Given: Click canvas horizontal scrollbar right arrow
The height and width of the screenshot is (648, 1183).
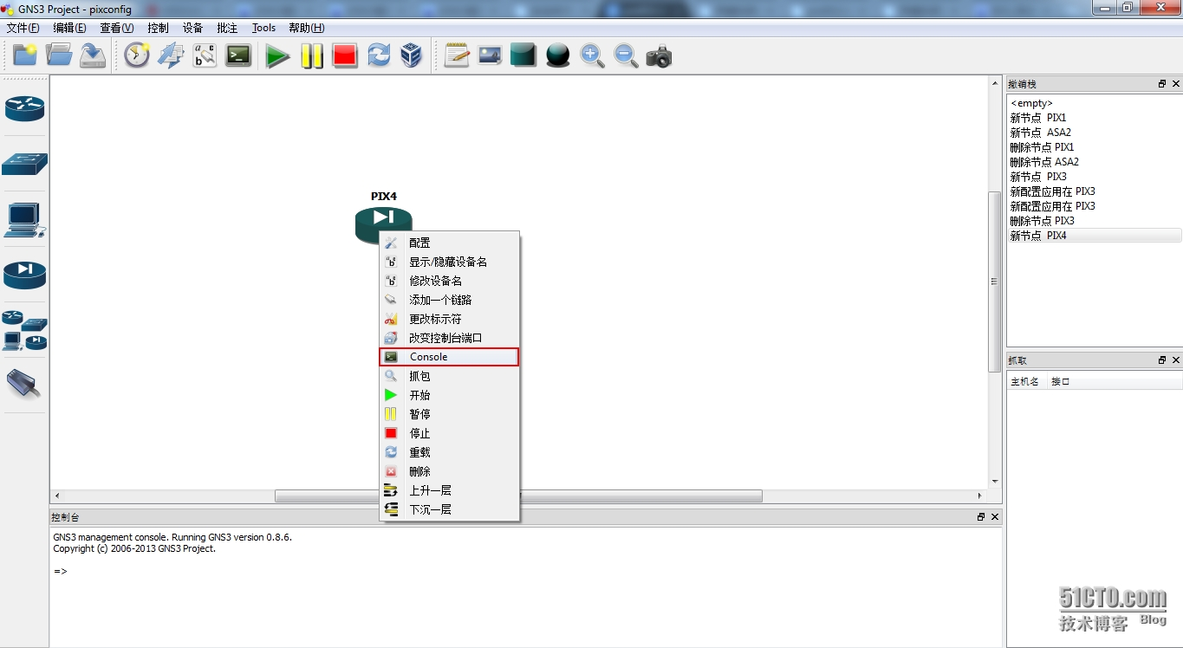Looking at the screenshot, I should pos(980,496).
